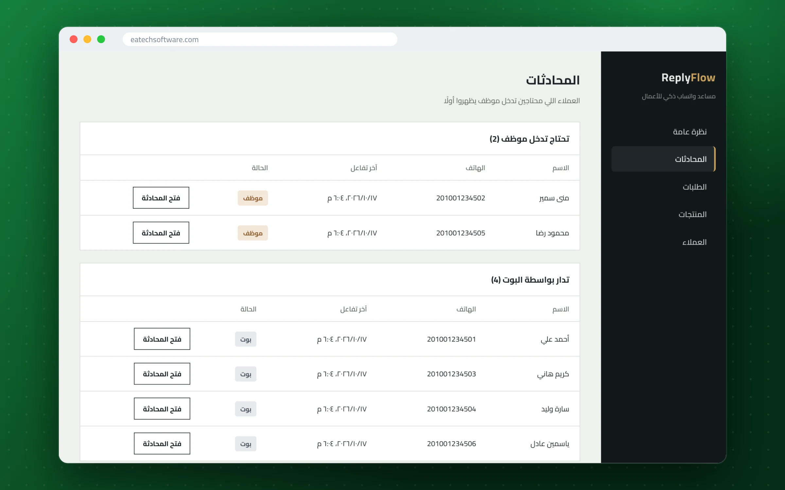
Task: Click phone number 201001234503
Action: click(451, 374)
